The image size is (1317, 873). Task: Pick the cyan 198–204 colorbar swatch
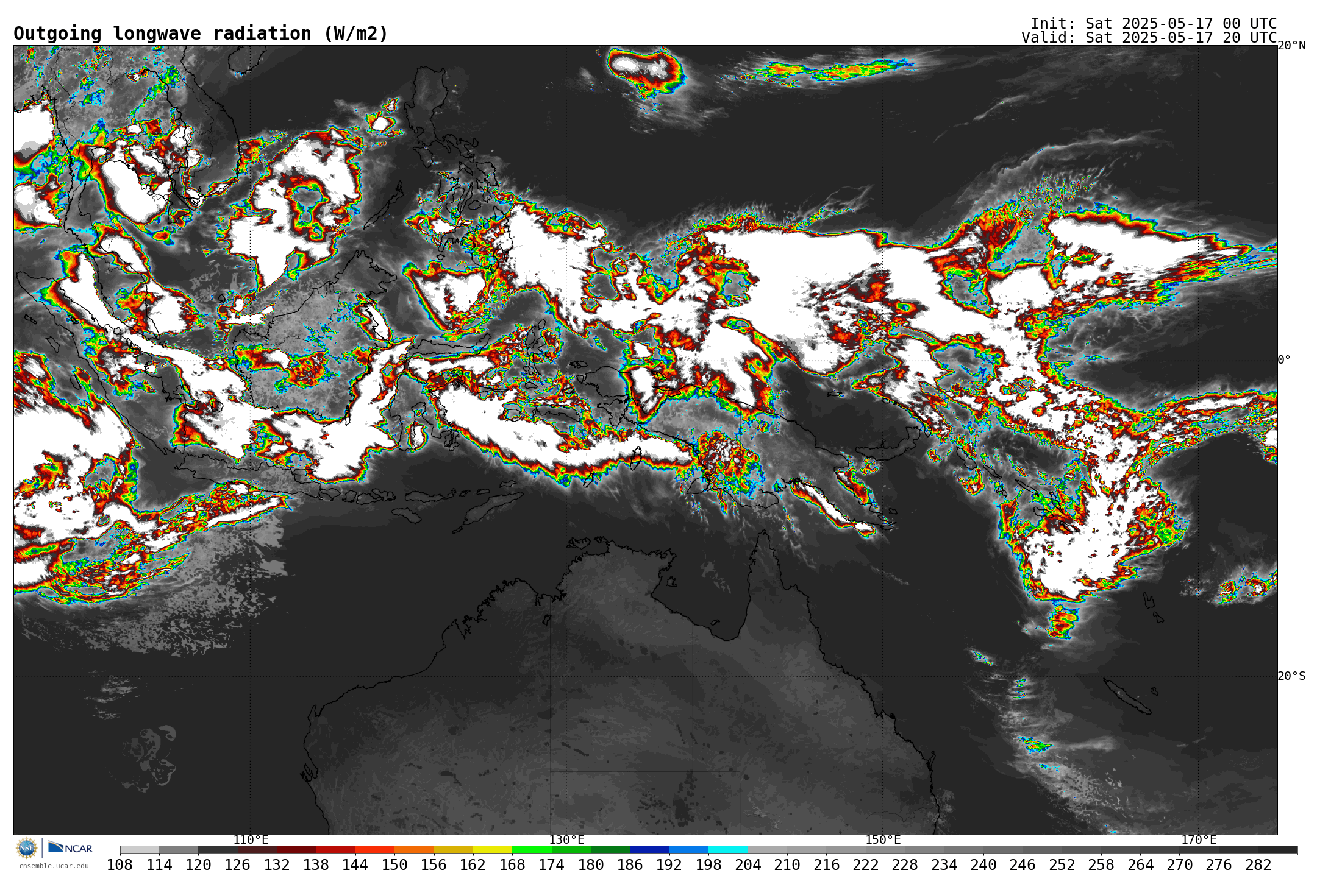pos(728,849)
